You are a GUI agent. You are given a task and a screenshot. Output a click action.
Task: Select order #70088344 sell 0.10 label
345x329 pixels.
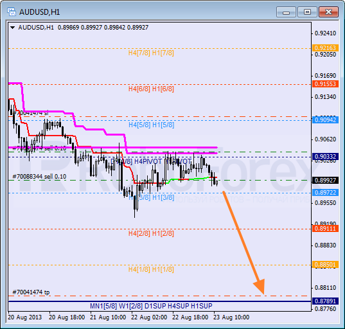pos(39,177)
